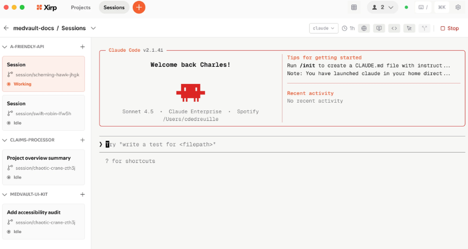This screenshot has width=468, height=249.
Task: Collapse the CLAIMS-PROCESSOR group
Action: (x=5, y=140)
